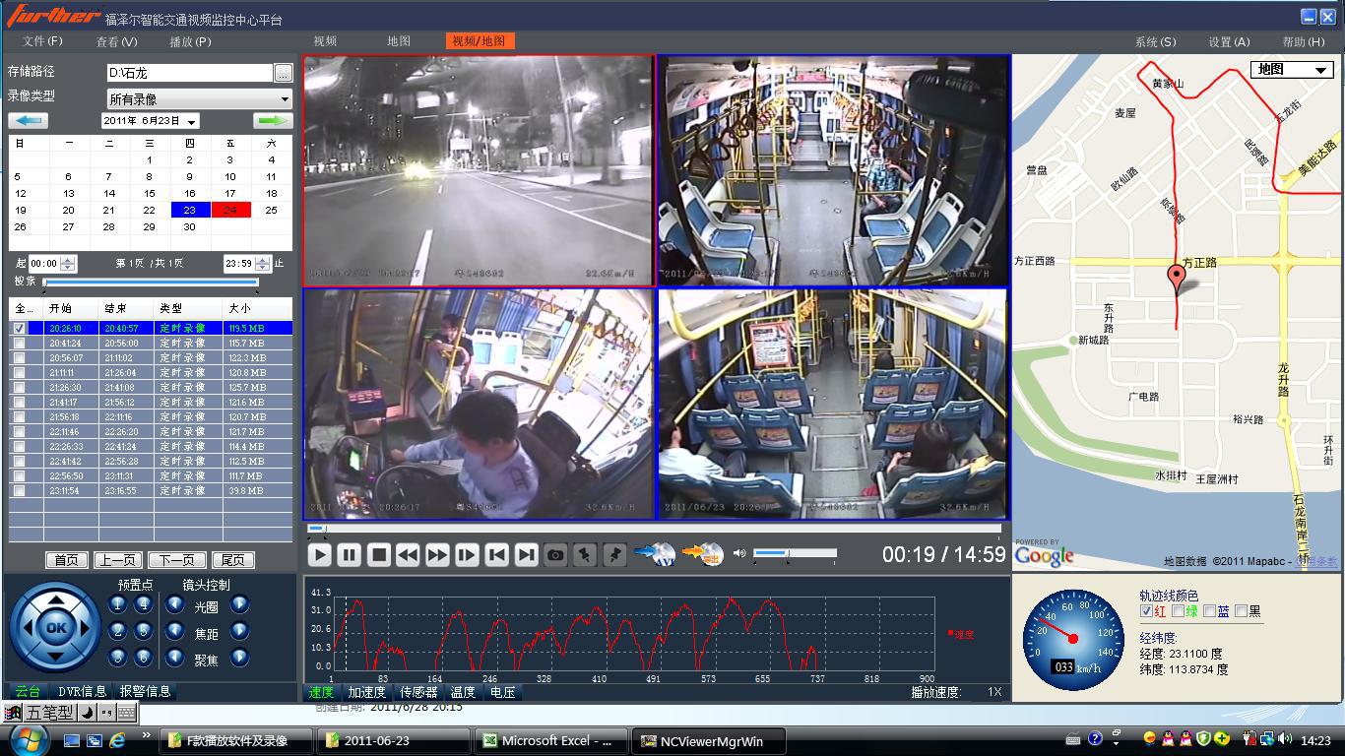Switch to the DVR信息 tab

tap(82, 691)
